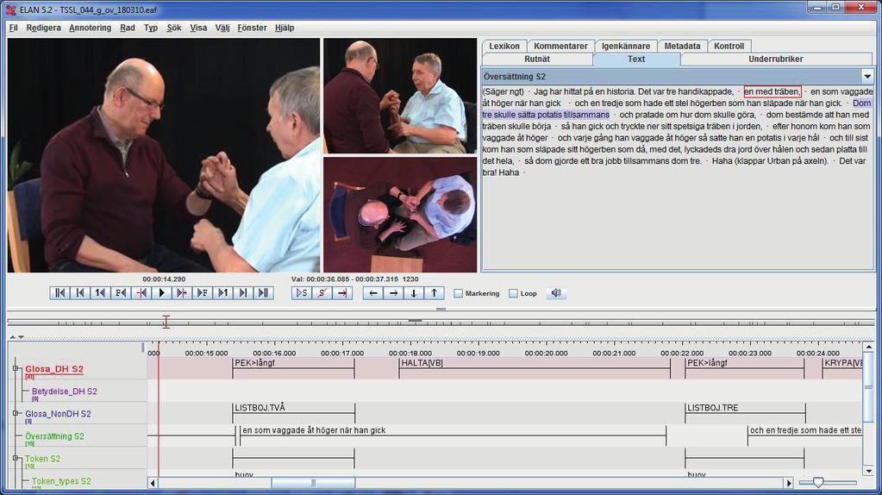Open the Redigera menu
Viewport: 882px width, 495px height.
tap(43, 28)
